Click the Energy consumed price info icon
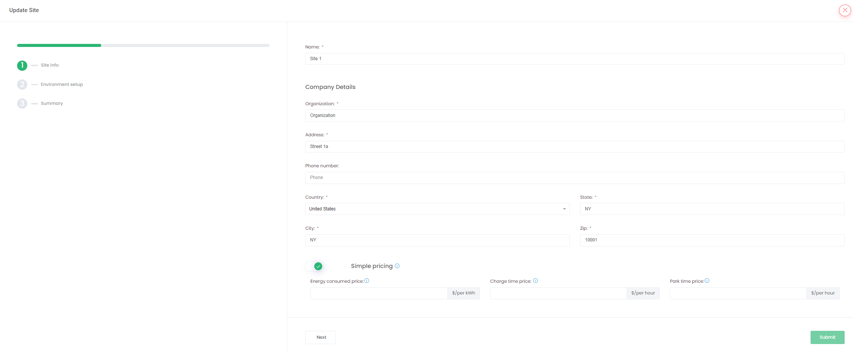This screenshot has width=853, height=352. click(367, 281)
